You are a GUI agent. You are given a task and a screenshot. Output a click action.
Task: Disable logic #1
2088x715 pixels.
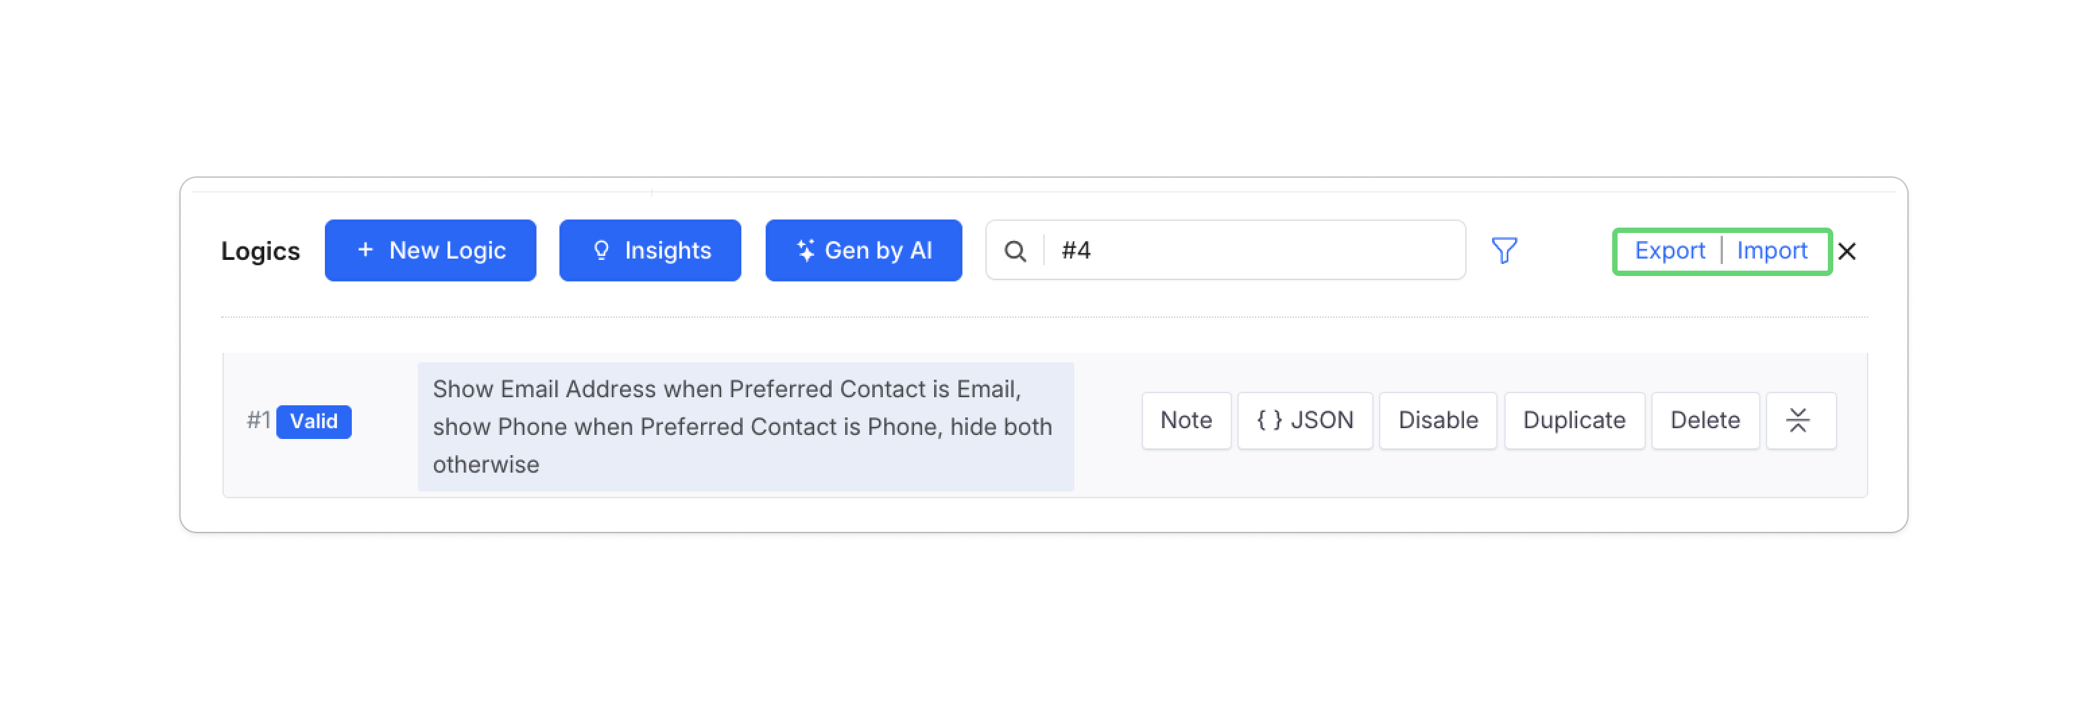coord(1438,420)
